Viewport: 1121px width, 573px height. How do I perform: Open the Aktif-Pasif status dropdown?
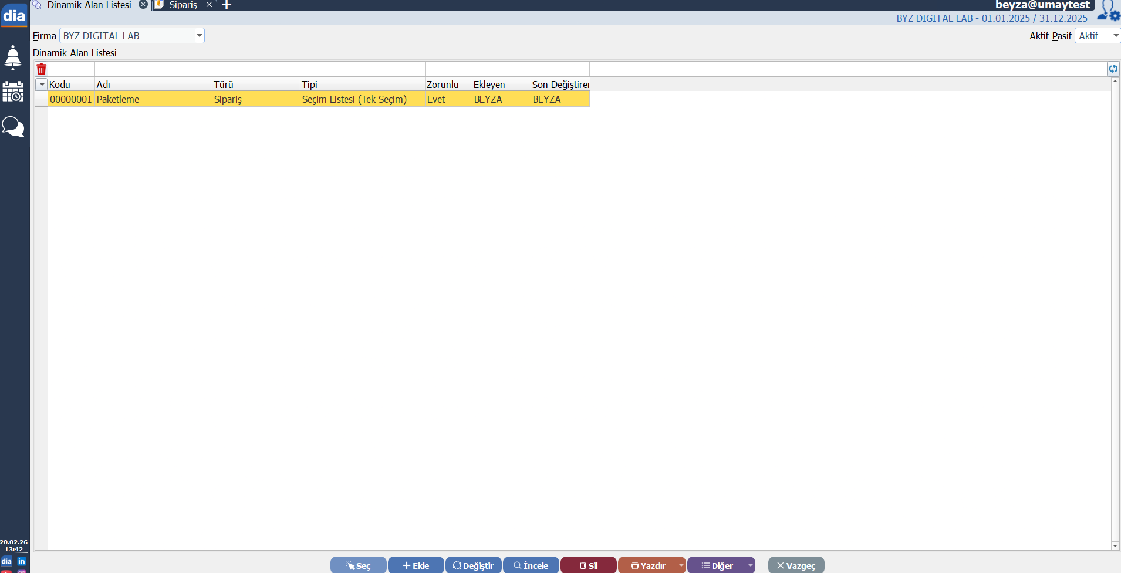(1115, 36)
